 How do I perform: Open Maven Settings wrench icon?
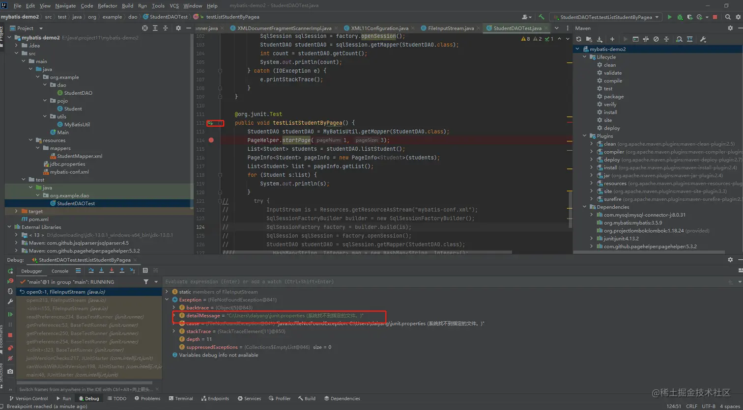[703, 39]
